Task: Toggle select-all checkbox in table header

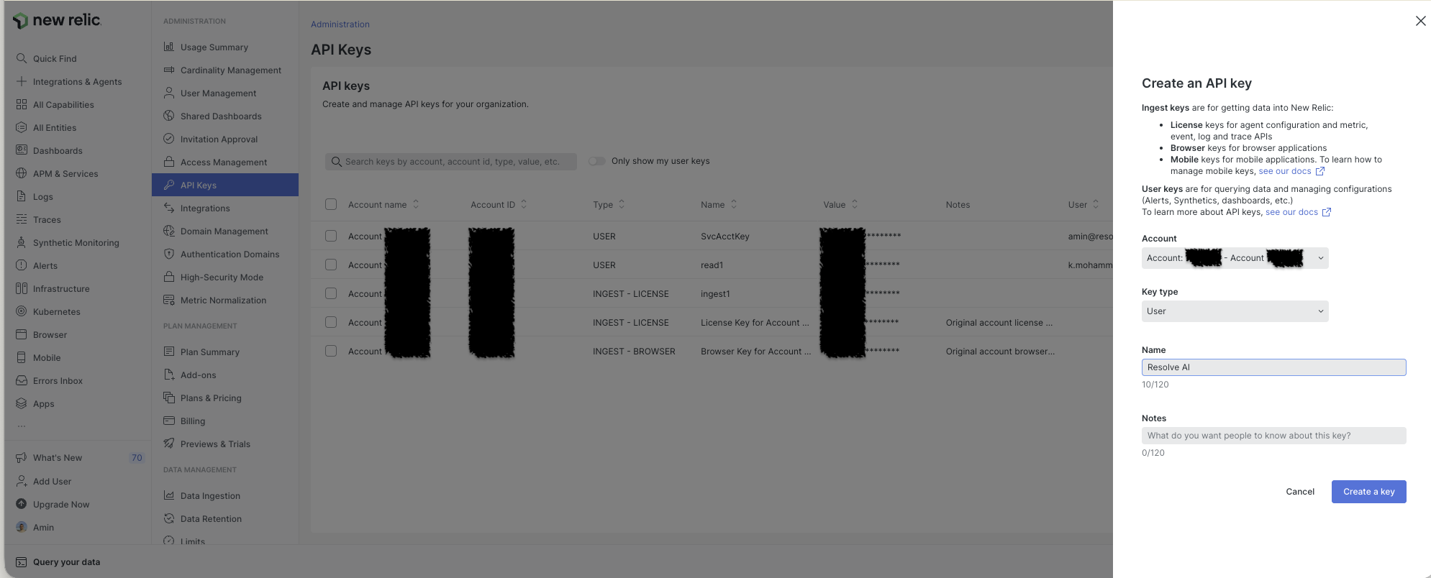Action: click(x=331, y=204)
